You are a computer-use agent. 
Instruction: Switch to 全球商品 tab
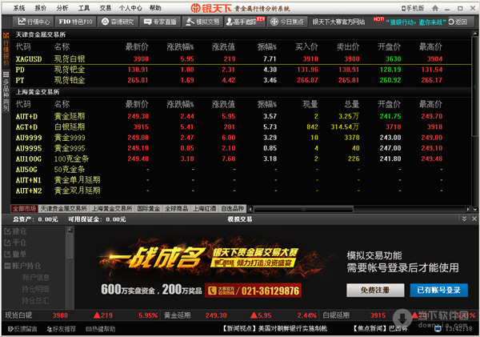[176, 209]
